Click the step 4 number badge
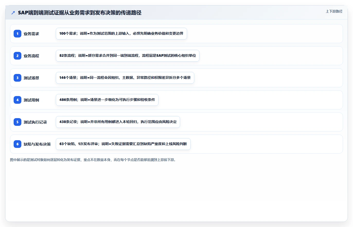 point(17,100)
